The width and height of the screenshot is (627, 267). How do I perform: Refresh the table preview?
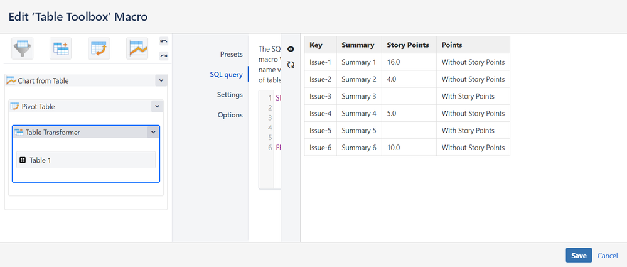pyautogui.click(x=291, y=65)
